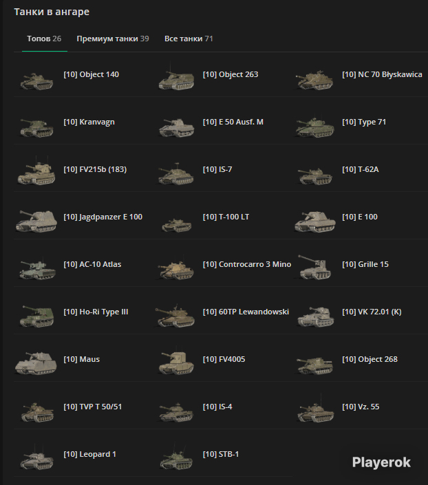428x485 pixels.
Task: Pick the '[10] VK 72.01 (K)' name
Action: (x=372, y=312)
